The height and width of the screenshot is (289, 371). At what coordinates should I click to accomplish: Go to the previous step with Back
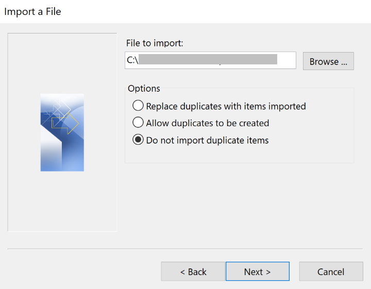(193, 271)
